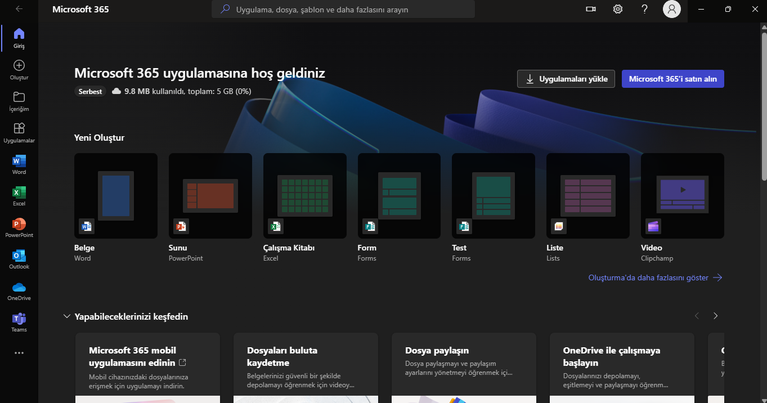This screenshot has height=403, width=767.
Task: Open PowerPoint in the sidebar
Action: click(x=19, y=227)
